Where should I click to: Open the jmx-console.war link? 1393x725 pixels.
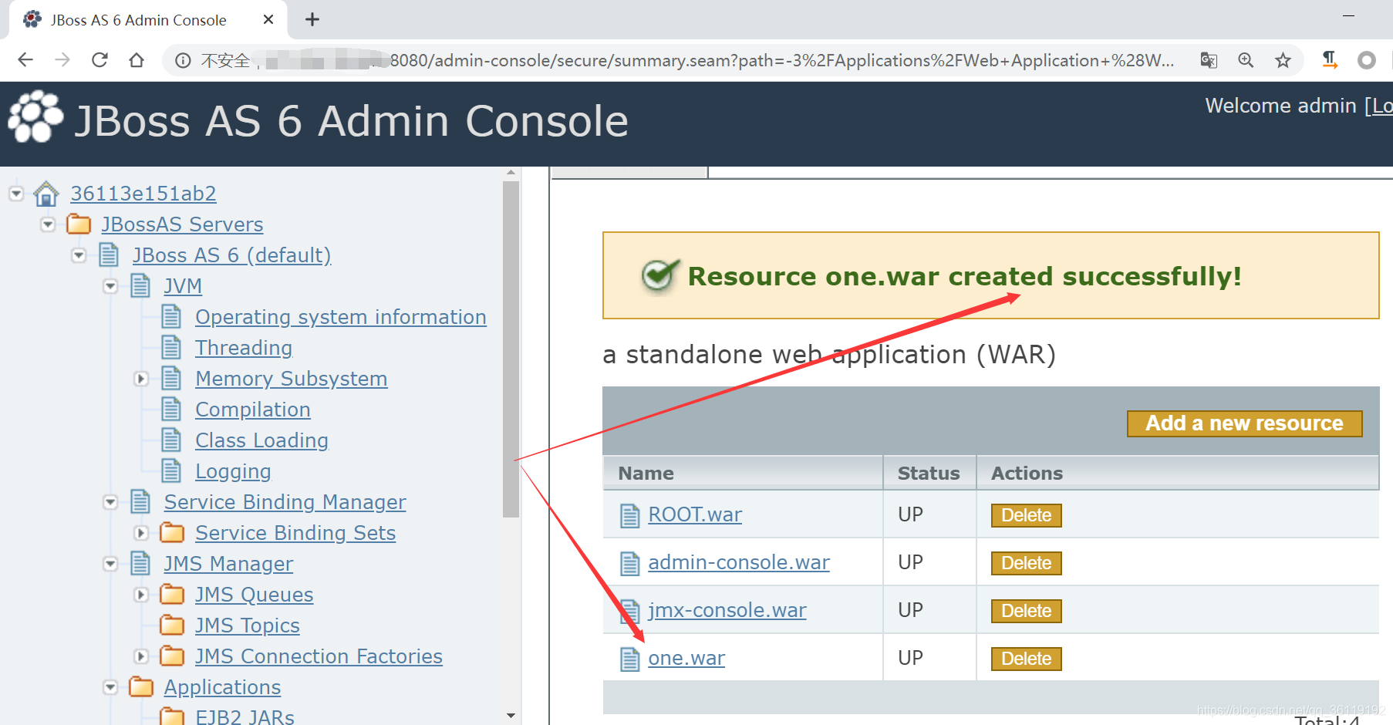coord(727,610)
